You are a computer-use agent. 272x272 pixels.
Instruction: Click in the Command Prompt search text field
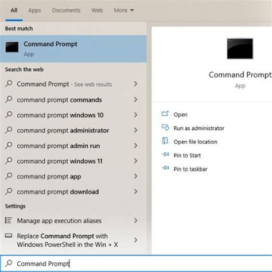136,263
